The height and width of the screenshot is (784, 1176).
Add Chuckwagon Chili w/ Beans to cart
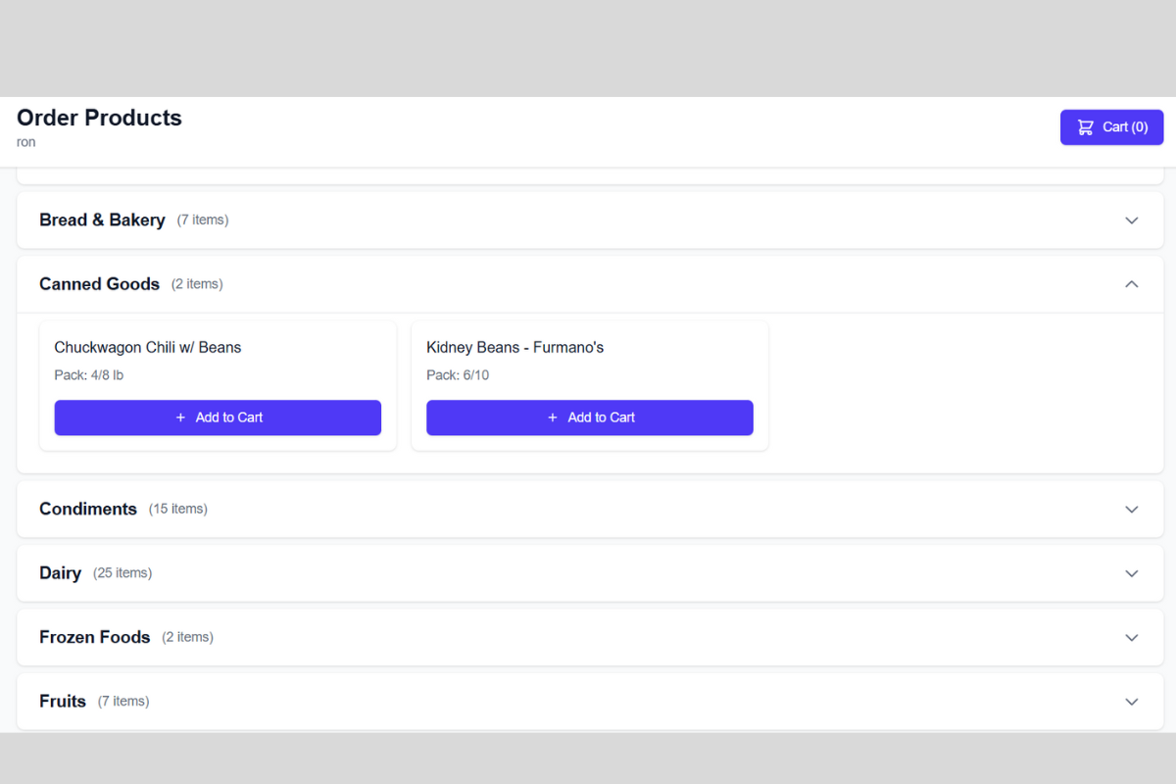pos(218,417)
